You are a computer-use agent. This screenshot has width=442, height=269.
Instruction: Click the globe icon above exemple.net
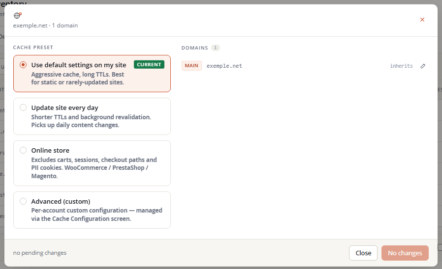pos(18,15)
